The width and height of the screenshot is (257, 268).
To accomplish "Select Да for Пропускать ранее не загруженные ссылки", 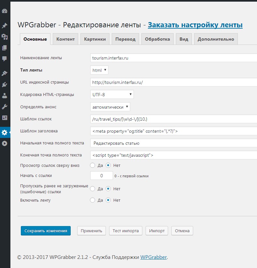I will (93, 189).
